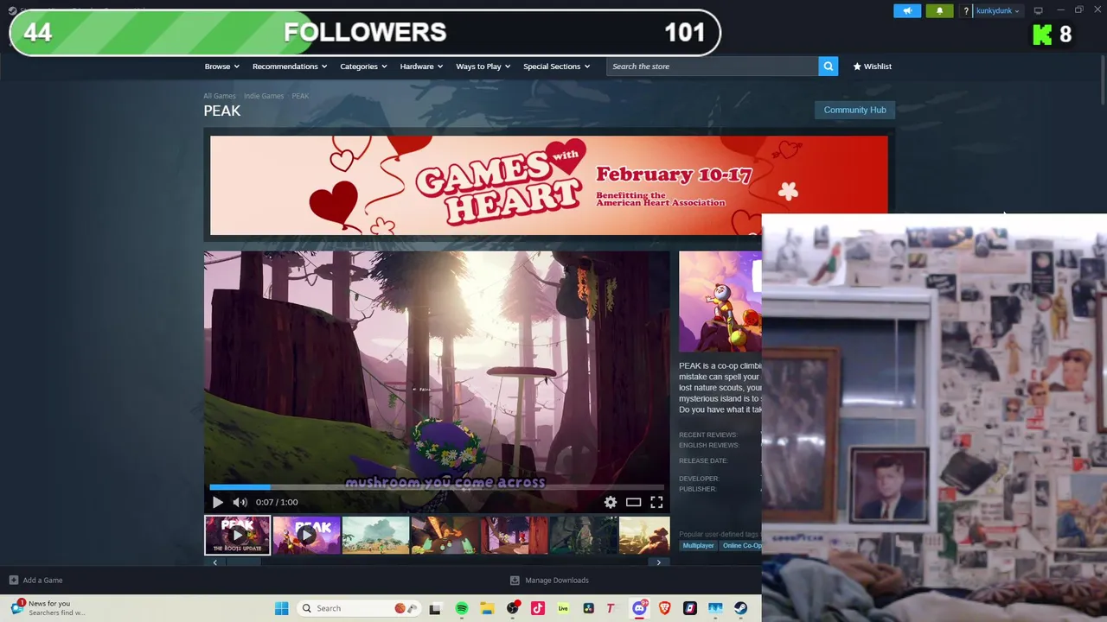
Task: Switch to Big Picture mode monitor icon
Action: point(1038,11)
